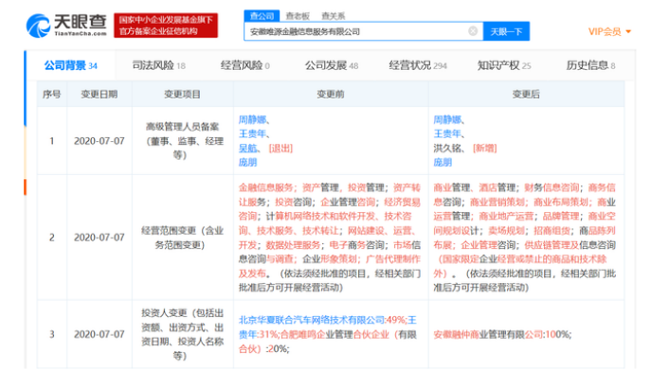Viewport: 669px width, 388px height.
Task: Open 北京华夏联合汽车网络技术有限公司 investor link
Action: click(x=312, y=320)
